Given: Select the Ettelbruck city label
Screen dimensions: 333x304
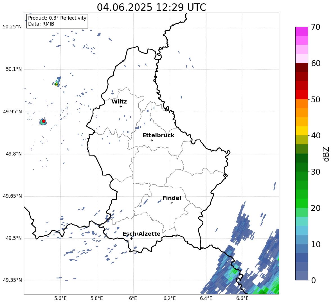Looking at the screenshot, I should coord(158,136).
